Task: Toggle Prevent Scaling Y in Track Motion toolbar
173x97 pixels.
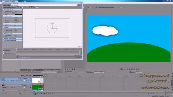Action: [x=37, y=7]
